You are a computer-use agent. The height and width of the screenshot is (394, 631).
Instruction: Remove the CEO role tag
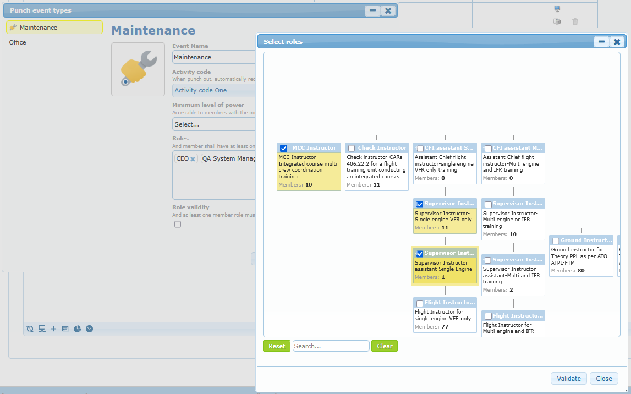(193, 159)
